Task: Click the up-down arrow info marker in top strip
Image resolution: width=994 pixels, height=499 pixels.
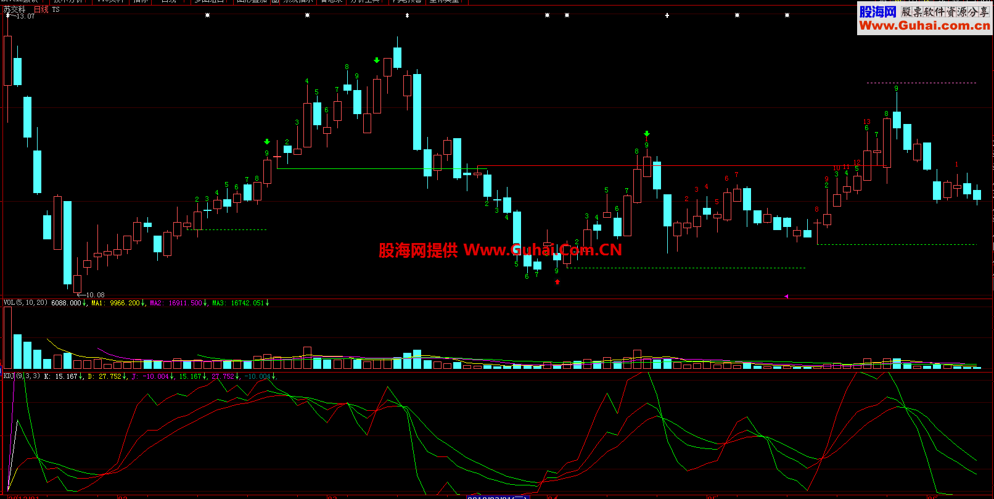Action: (x=407, y=15)
